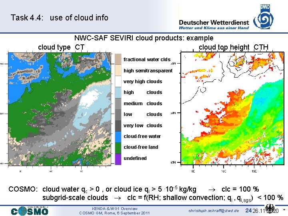Click the 15E axis label on CTH map
The width and height of the screenshot is (288, 216).
click(254, 171)
